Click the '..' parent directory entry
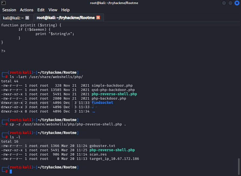Viewport: 241px width, 176px height. point(94,112)
